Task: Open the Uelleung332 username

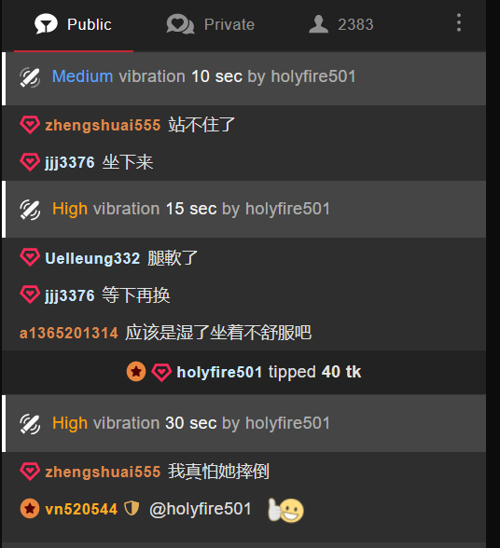Action: coord(92,258)
